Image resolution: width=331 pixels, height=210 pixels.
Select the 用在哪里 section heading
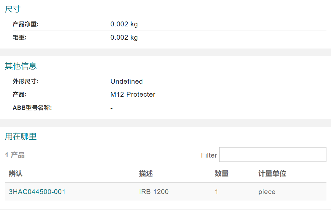(x=21, y=136)
